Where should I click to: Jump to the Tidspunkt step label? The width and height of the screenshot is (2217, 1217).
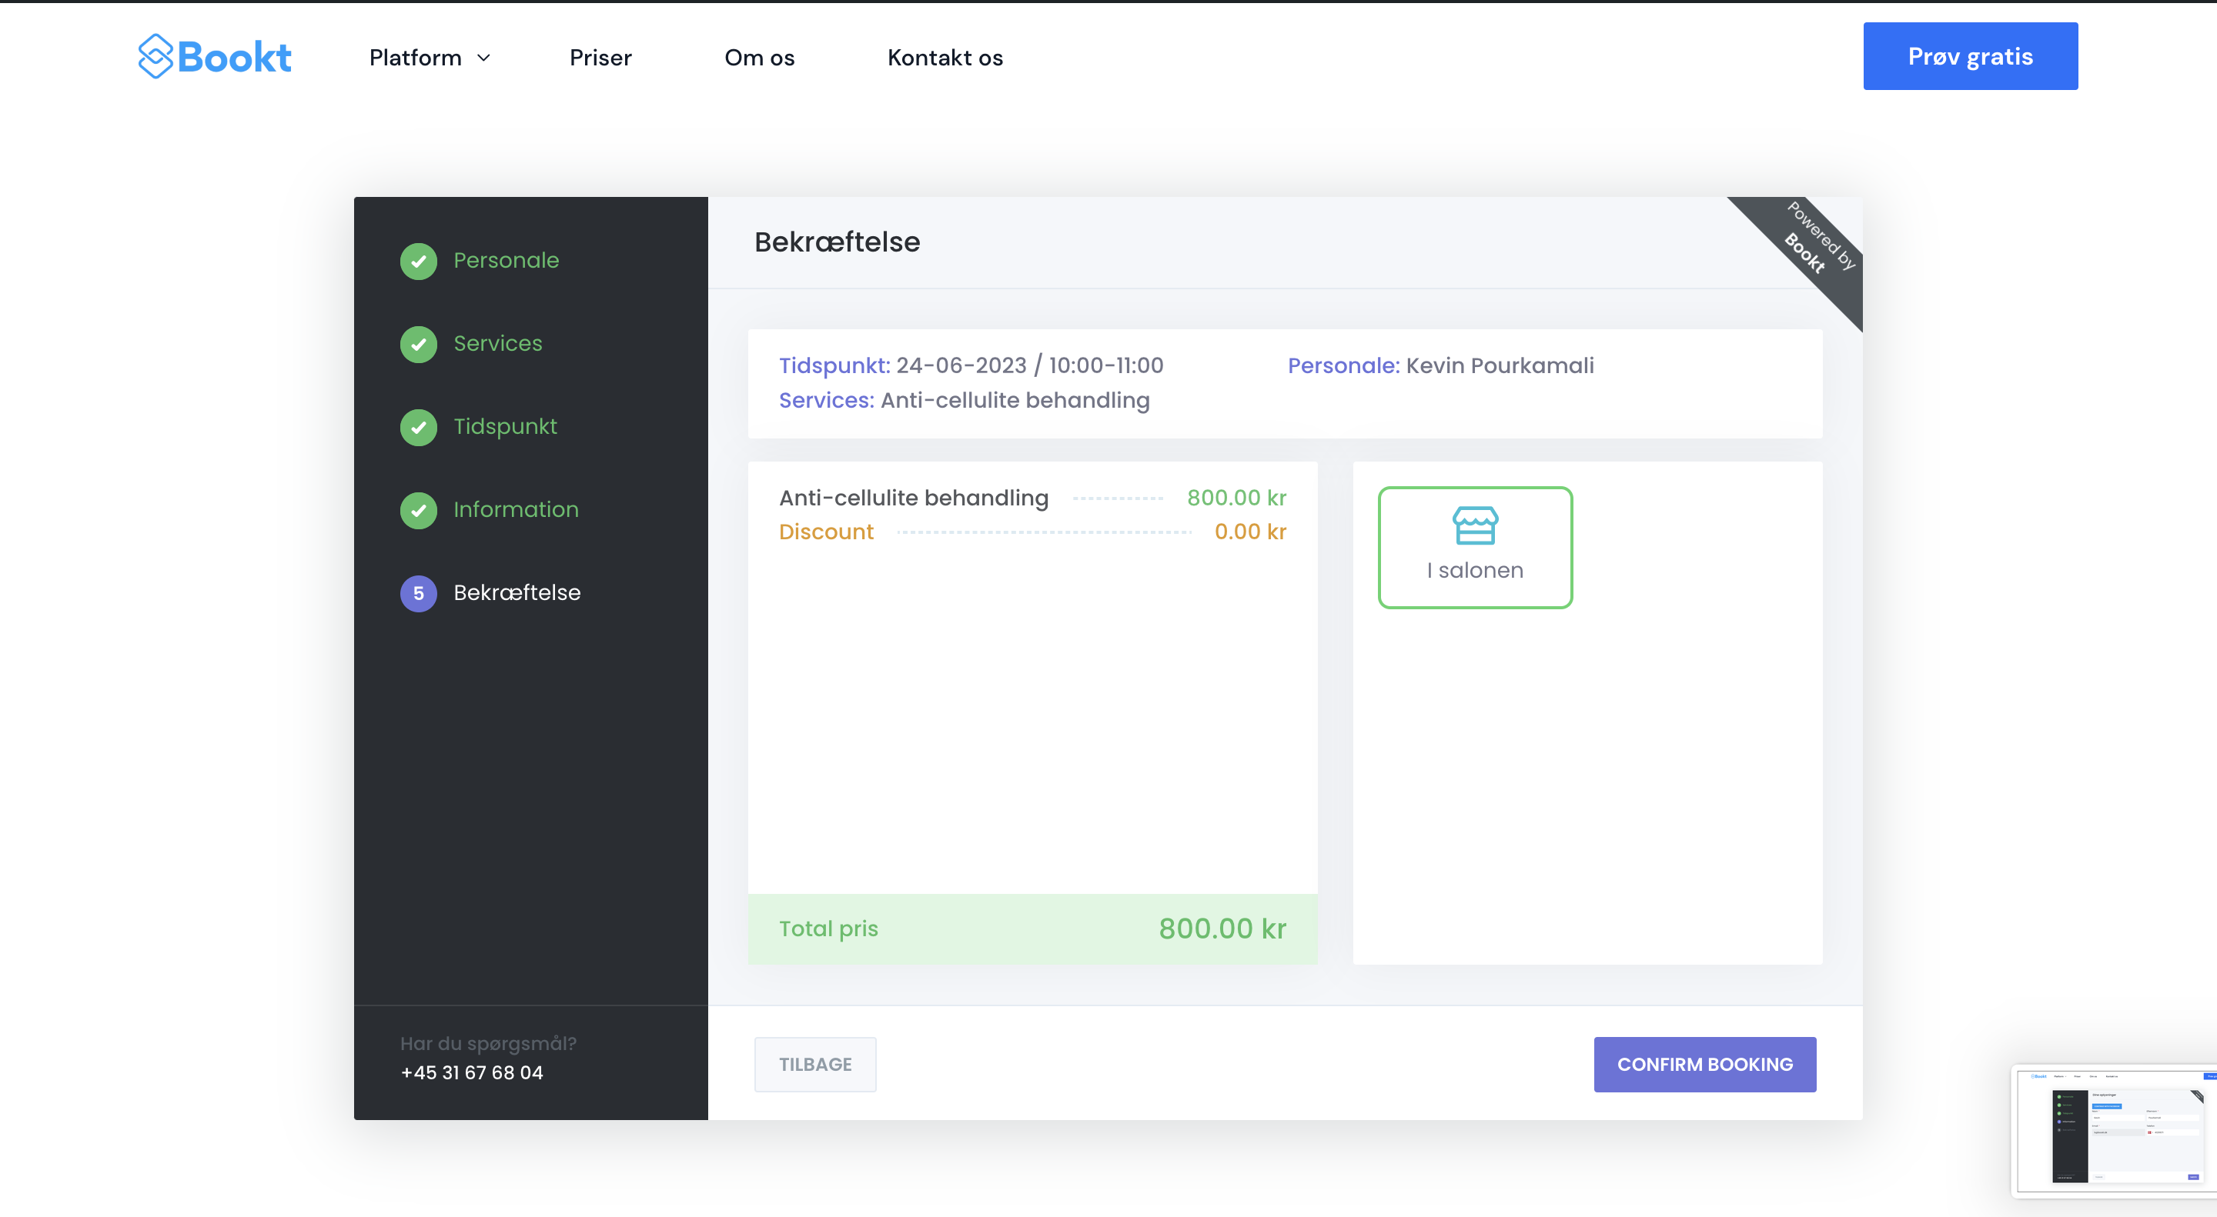pyautogui.click(x=505, y=427)
